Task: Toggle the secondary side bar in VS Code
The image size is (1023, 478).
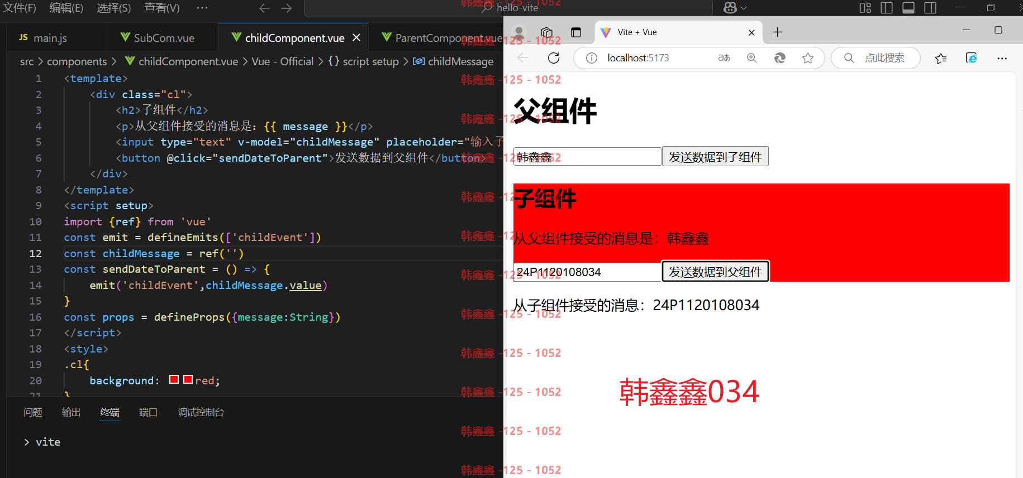Action: 930,8
